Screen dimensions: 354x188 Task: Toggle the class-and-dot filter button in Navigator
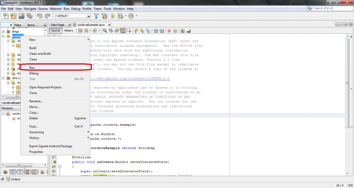click(x=34, y=172)
